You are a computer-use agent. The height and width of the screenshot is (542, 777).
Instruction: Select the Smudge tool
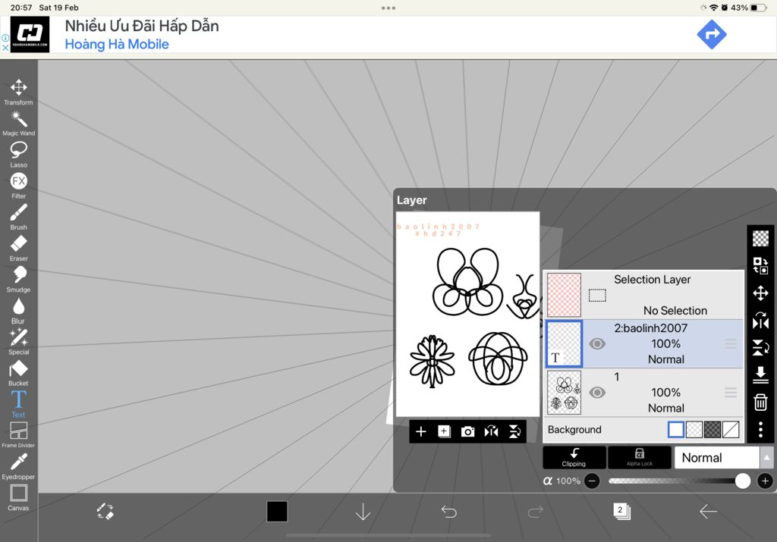[18, 279]
